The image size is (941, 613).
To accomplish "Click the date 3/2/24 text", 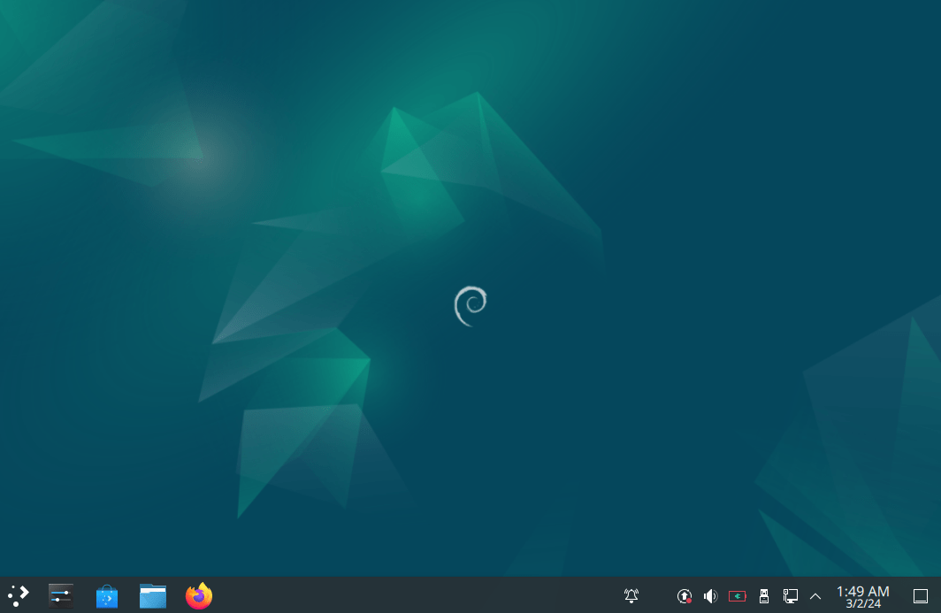I will [861, 602].
